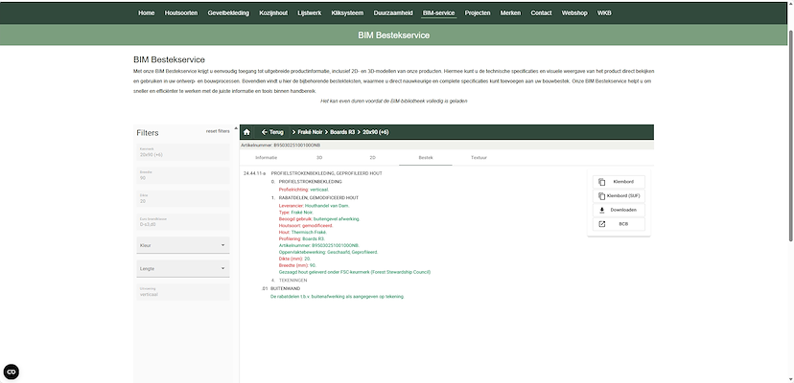Switch to the 3D tab
Screen dimensions: 794x383
click(319, 156)
